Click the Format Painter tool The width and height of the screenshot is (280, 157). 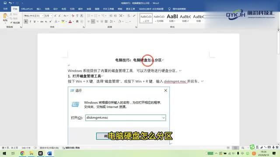[x=15, y=23]
